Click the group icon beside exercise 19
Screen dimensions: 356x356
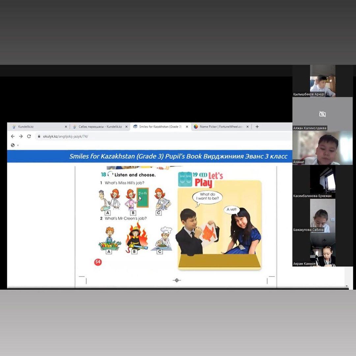(x=203, y=175)
